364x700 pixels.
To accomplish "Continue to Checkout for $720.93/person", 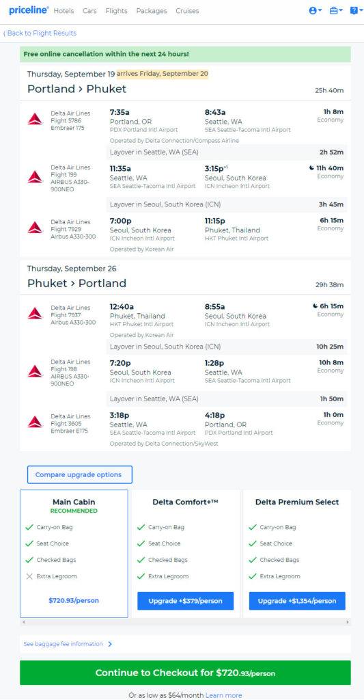I will [185, 673].
